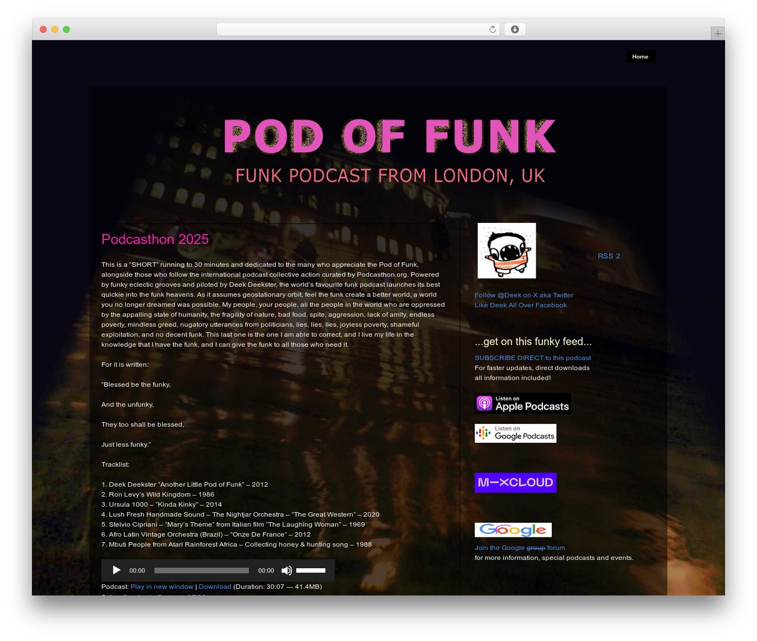Open the Mixcloud badge
Image resolution: width=757 pixels, height=641 pixels.
click(x=516, y=483)
